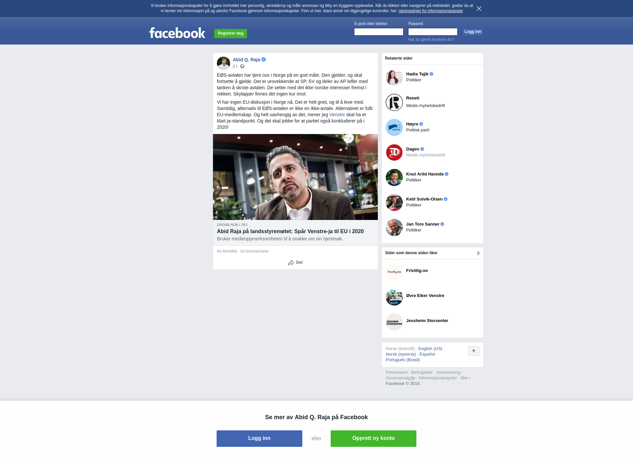
Task: Click the Del share arrow icon
Action: (x=291, y=263)
